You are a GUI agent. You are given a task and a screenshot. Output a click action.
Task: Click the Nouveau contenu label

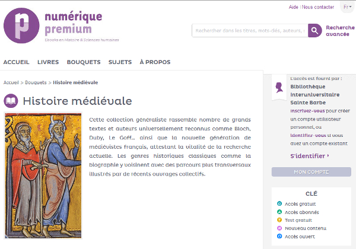306,228
